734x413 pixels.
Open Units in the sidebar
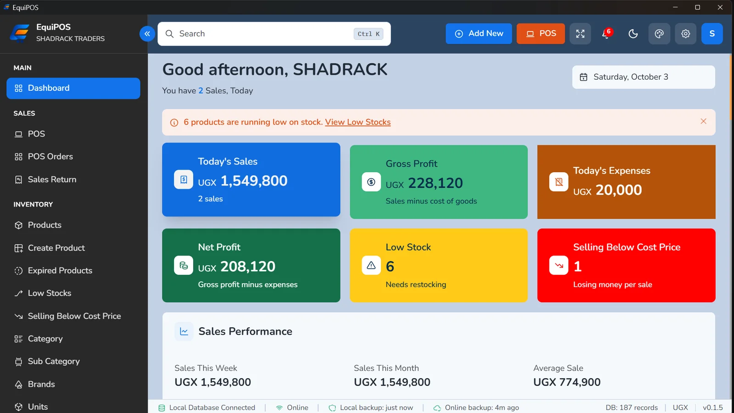point(73,407)
